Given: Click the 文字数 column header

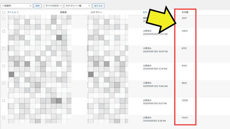Looking at the screenshot, I should click(185, 13).
